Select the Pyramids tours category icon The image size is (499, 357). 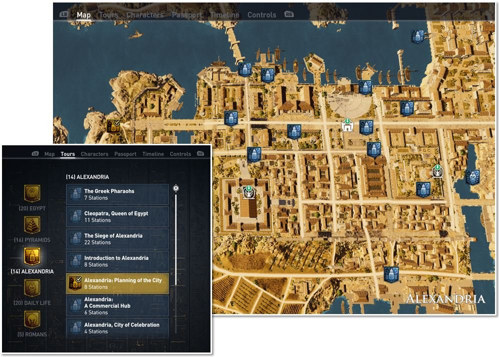(x=32, y=225)
